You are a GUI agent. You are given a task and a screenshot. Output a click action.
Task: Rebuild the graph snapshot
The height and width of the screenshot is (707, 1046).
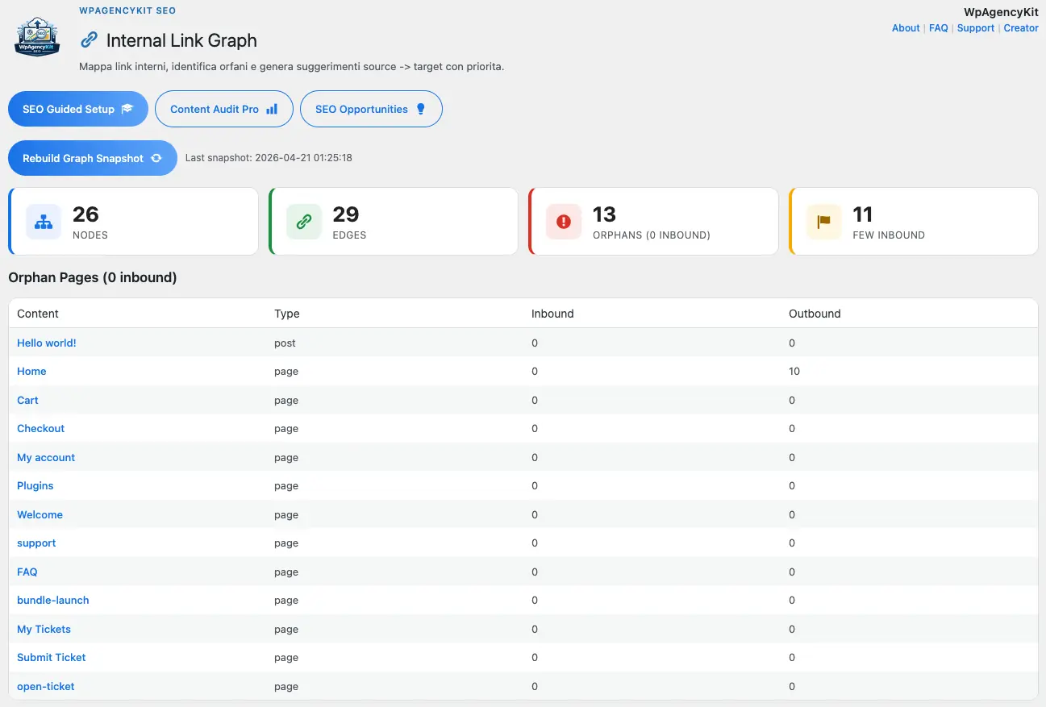click(93, 158)
